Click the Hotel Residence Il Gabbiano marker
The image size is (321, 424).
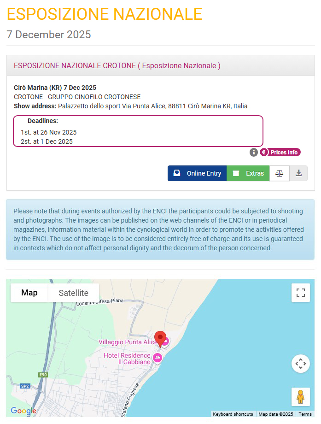pos(158,358)
